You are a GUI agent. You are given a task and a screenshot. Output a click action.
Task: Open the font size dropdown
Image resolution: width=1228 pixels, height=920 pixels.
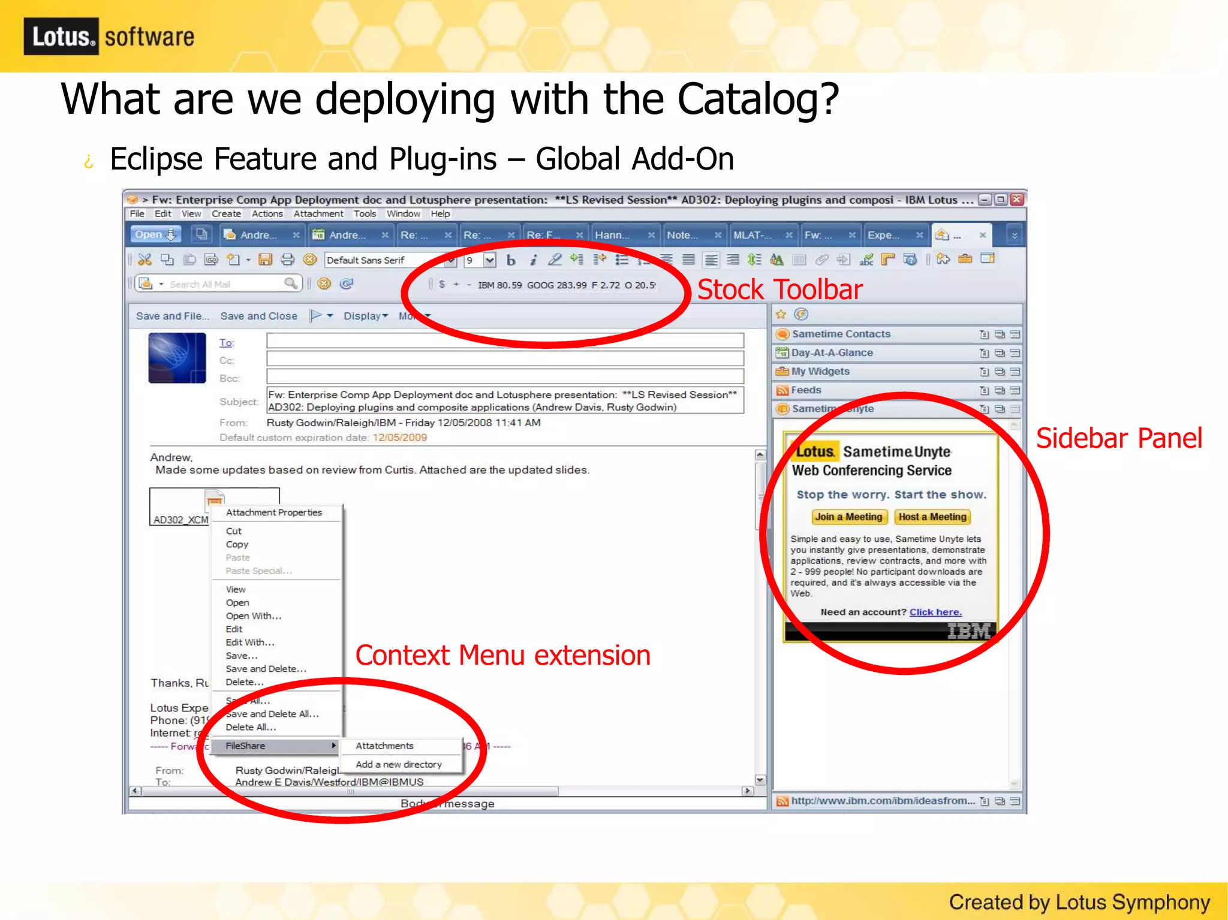[x=490, y=260]
